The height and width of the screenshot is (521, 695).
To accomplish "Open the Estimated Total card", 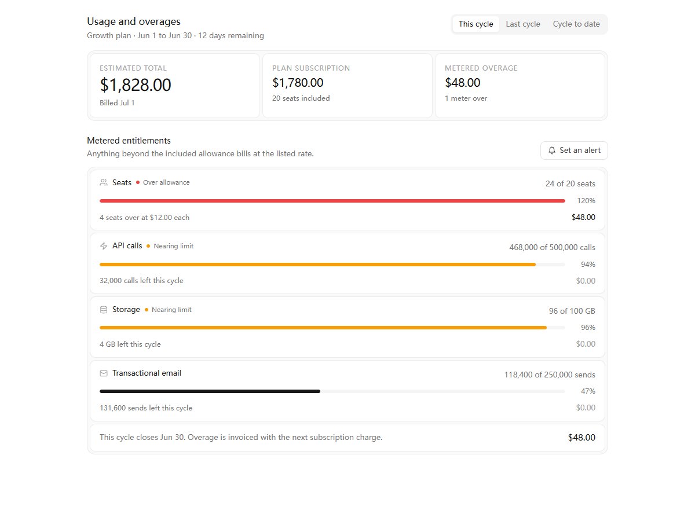I will click(x=175, y=86).
